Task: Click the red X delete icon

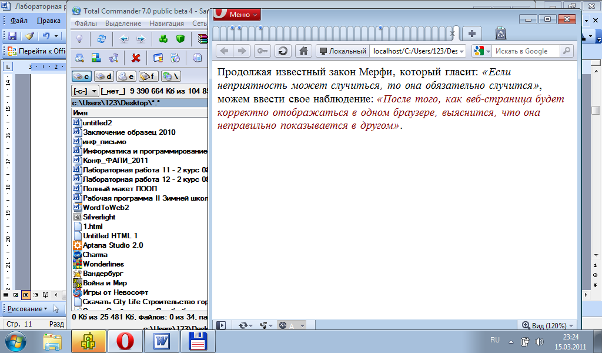Action: click(x=136, y=58)
